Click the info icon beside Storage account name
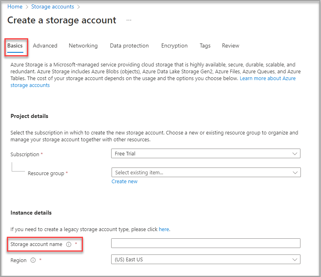 pyautogui.click(x=68, y=244)
